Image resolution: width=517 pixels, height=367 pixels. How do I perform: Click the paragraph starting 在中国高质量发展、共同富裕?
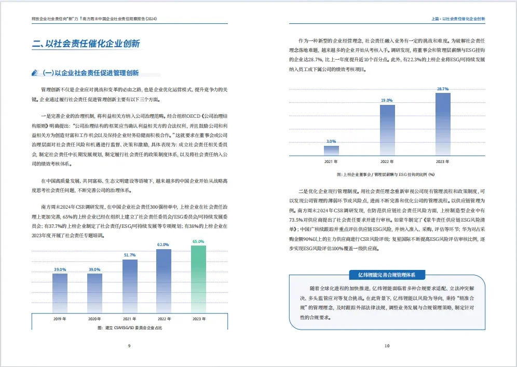pyautogui.click(x=130, y=186)
